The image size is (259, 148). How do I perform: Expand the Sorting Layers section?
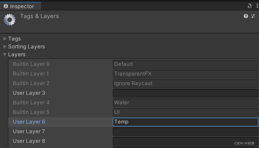pyautogui.click(x=5, y=47)
